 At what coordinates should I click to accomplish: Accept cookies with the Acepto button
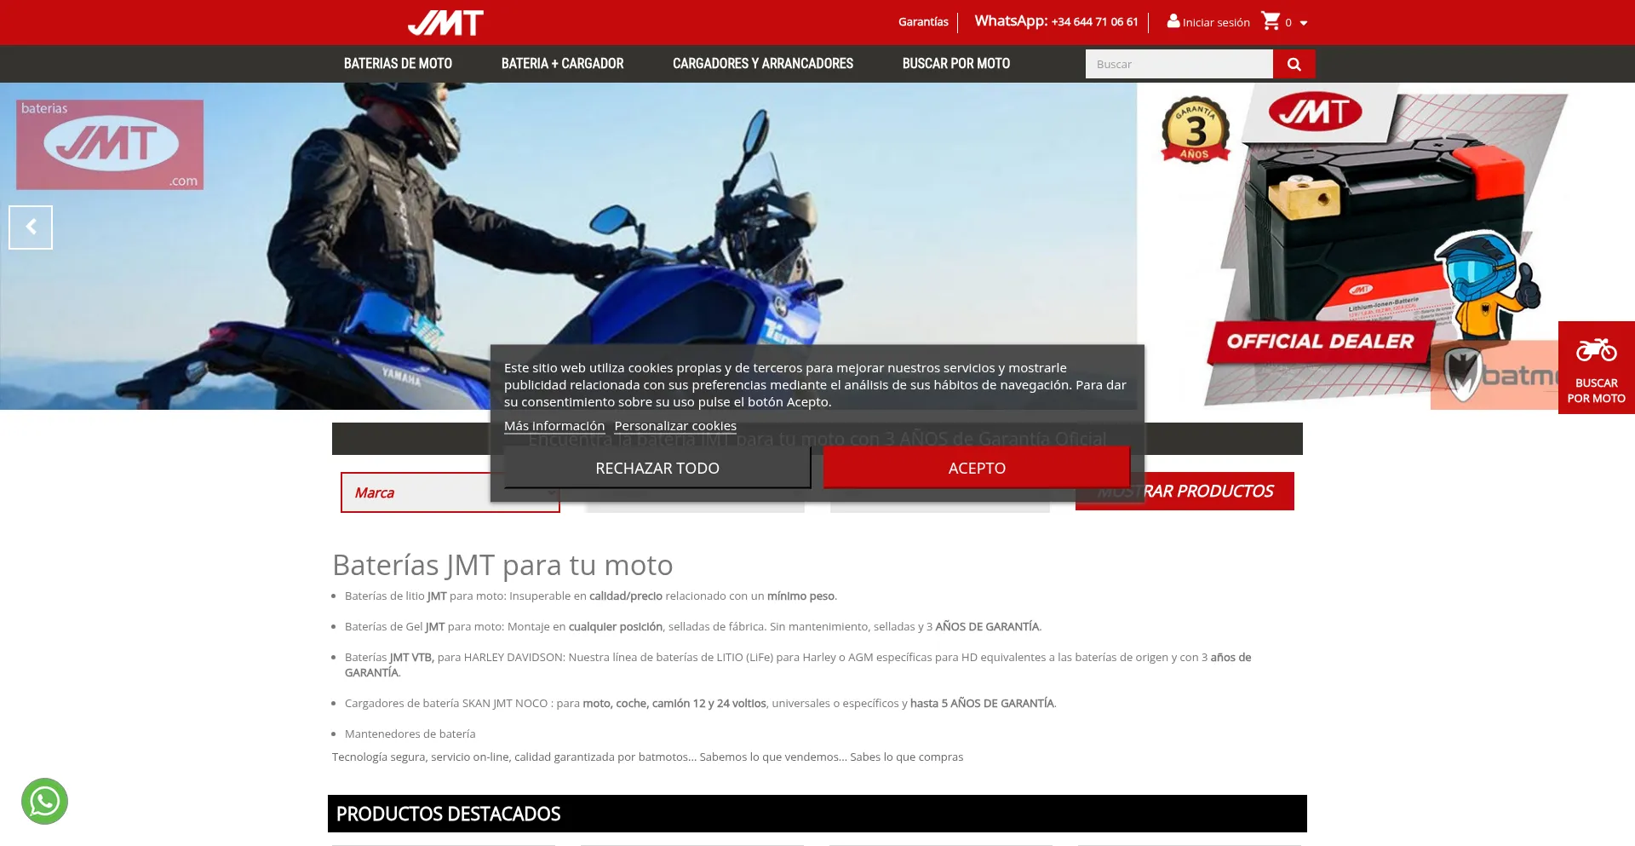click(x=976, y=468)
